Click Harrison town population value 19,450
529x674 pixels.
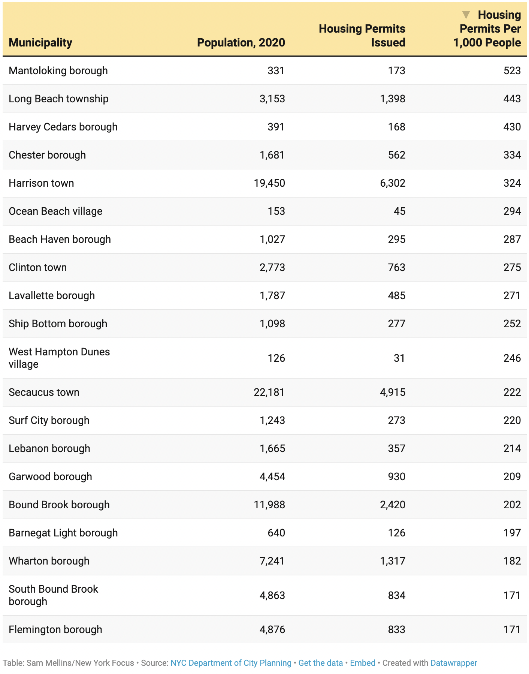click(269, 183)
